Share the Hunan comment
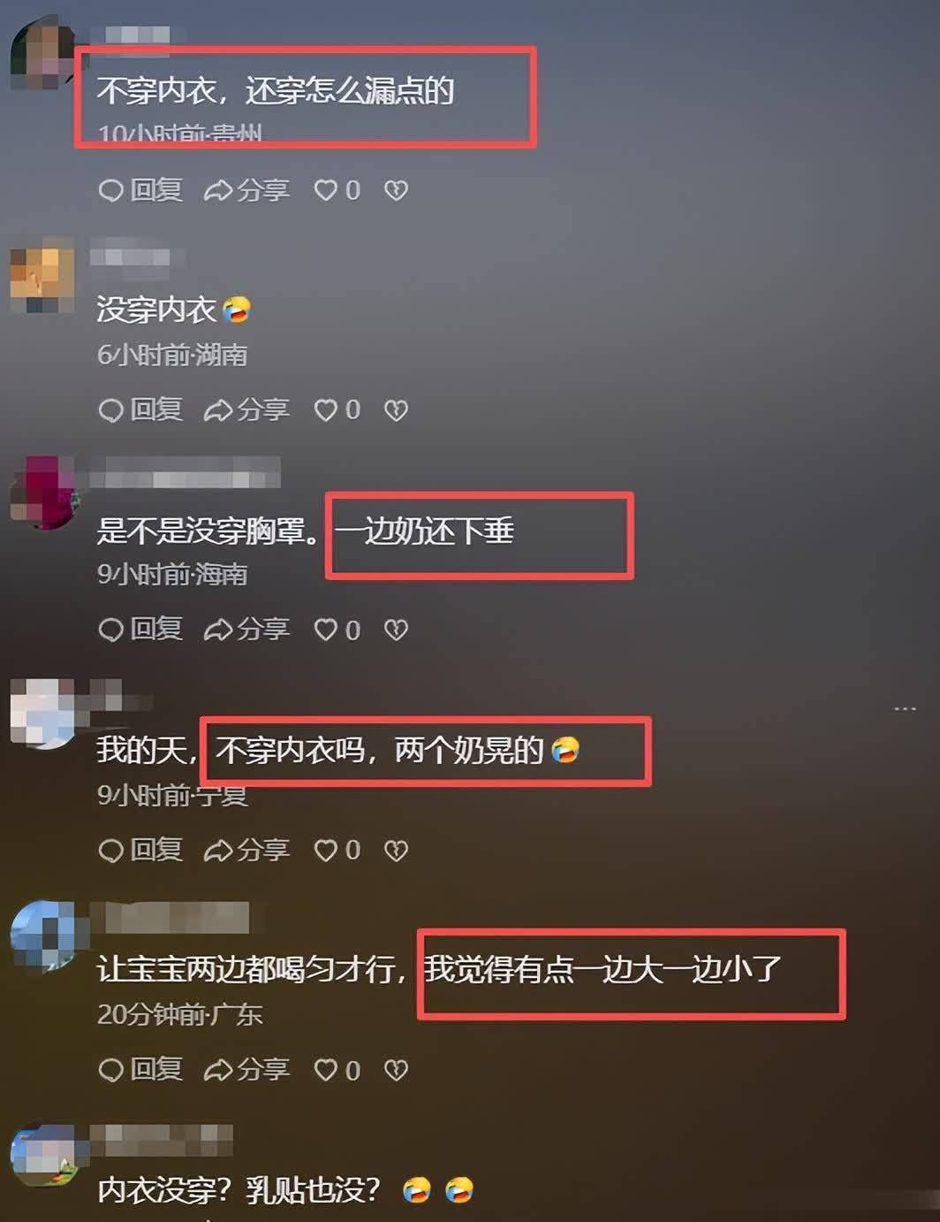940x1222 pixels. click(246, 409)
